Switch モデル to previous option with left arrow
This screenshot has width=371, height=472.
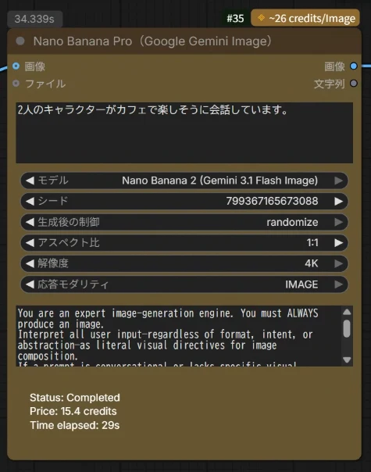pos(30,181)
